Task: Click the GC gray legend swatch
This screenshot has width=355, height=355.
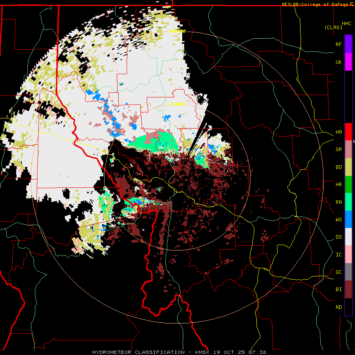Action: (348, 272)
